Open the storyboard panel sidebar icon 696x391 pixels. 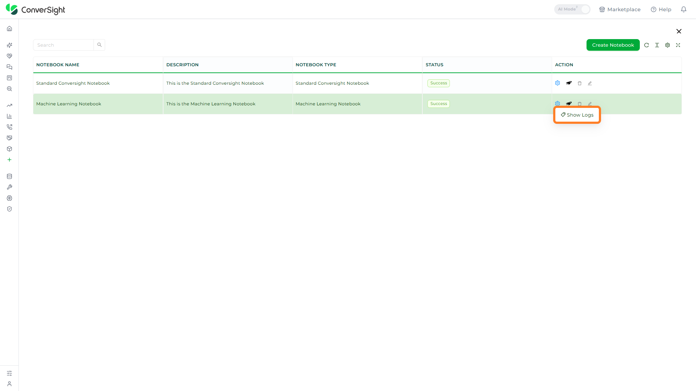tap(9, 78)
